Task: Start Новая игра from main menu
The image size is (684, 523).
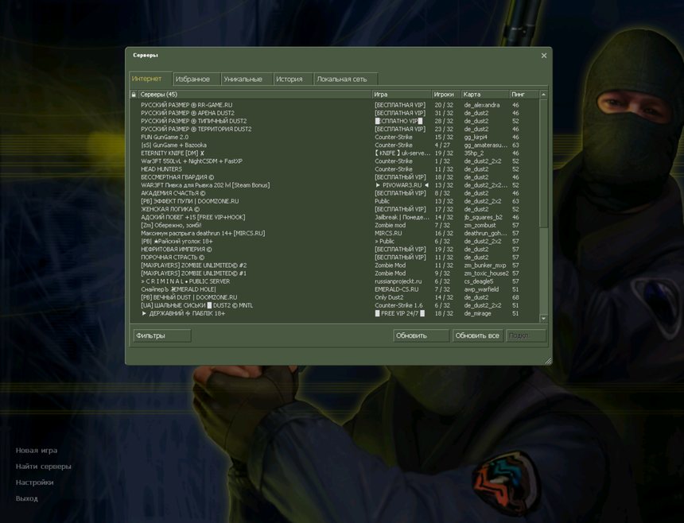Action: click(37, 451)
